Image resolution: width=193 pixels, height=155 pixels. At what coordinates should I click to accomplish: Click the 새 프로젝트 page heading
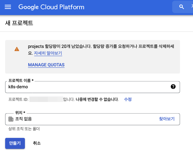coord(19,23)
